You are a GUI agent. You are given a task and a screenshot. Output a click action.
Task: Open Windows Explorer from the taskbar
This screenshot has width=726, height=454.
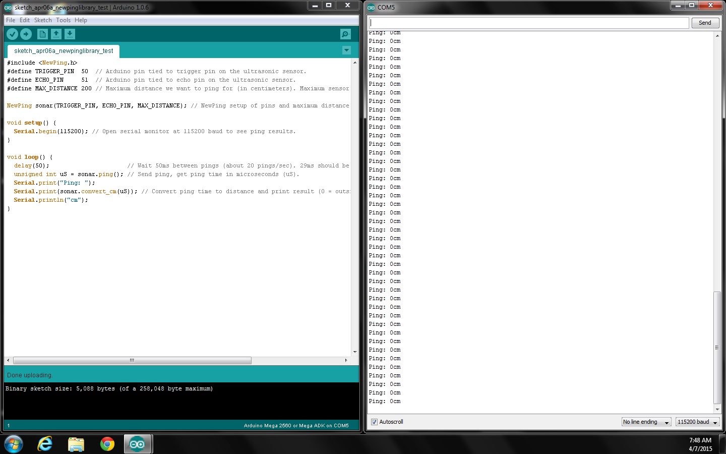[76, 444]
